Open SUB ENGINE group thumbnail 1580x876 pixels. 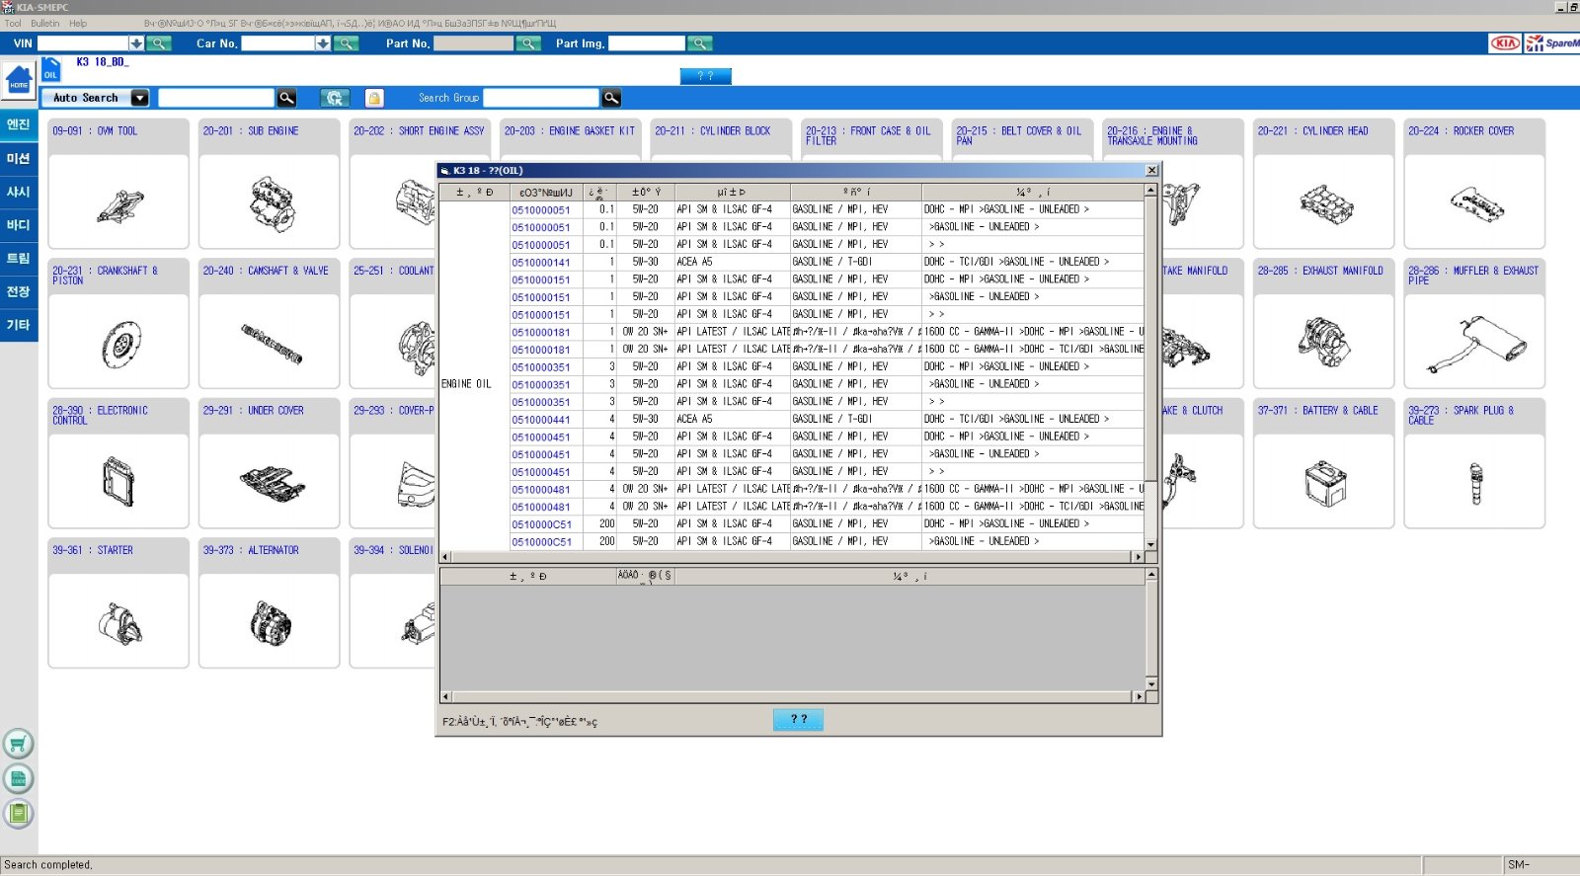point(270,202)
